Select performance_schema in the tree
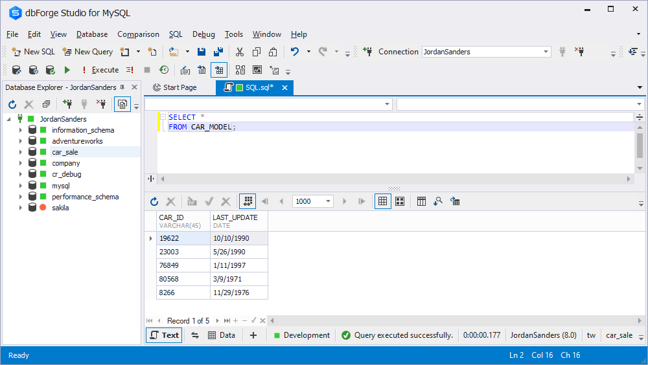 tap(85, 197)
